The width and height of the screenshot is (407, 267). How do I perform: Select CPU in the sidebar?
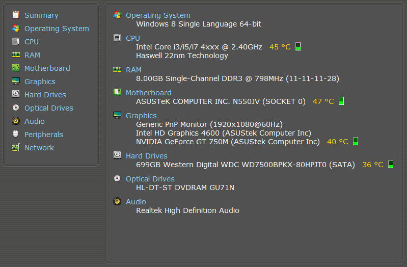point(32,42)
